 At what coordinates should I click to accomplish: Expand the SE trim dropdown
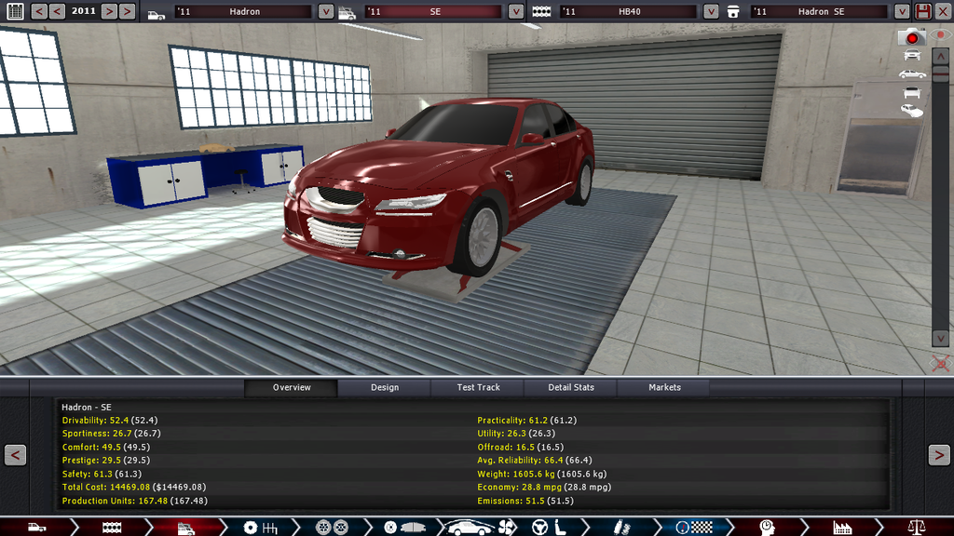click(516, 12)
